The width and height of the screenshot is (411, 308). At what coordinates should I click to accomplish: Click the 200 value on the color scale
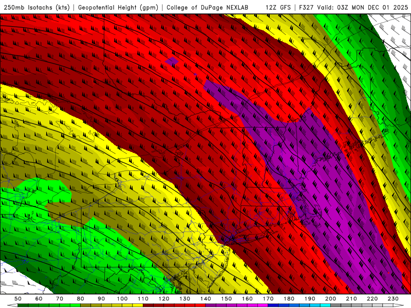pyautogui.click(x=330, y=299)
